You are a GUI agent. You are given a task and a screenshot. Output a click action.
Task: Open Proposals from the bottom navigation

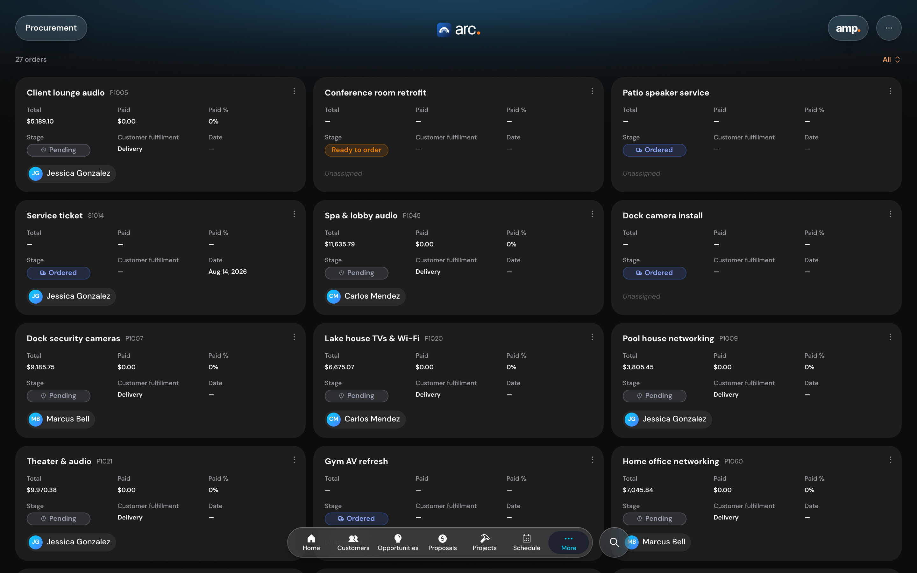pos(443,543)
